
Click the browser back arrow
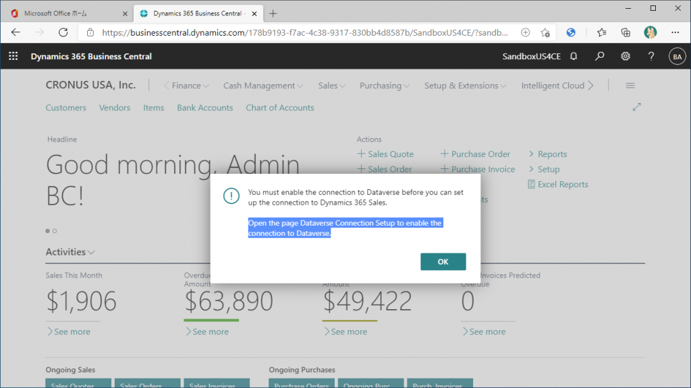pyautogui.click(x=16, y=32)
